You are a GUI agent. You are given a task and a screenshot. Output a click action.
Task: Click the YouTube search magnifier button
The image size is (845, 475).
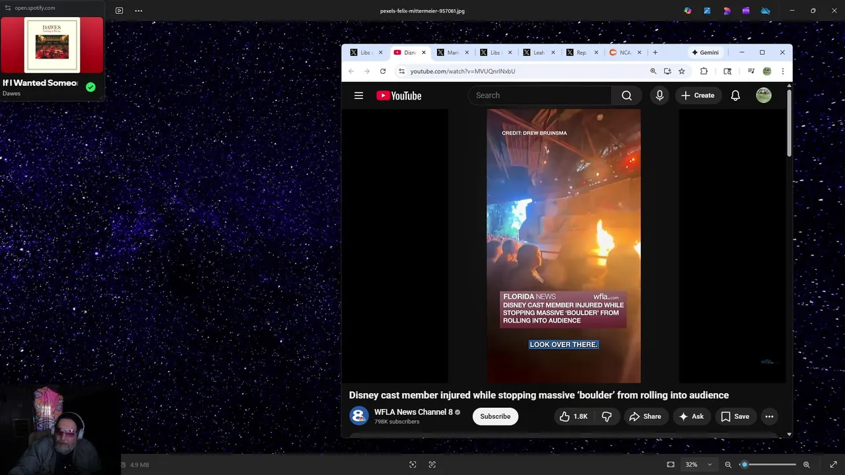(626, 96)
